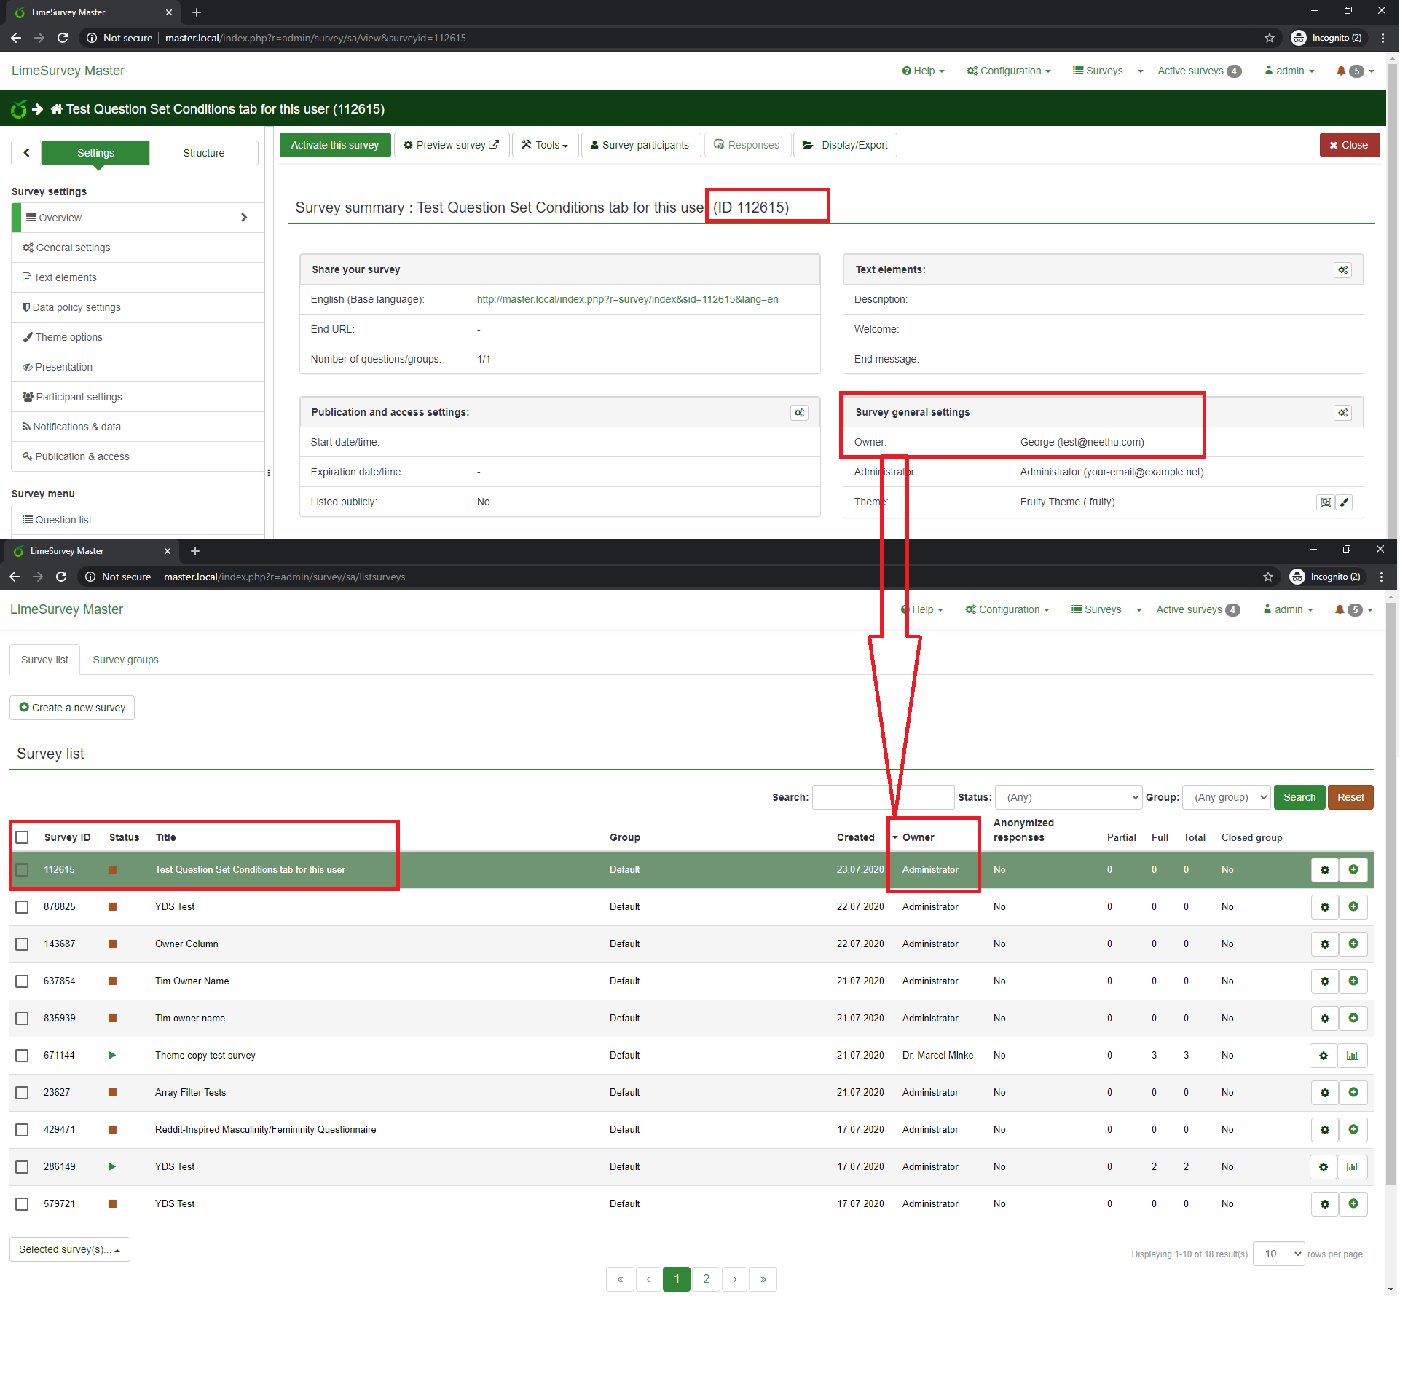
Task: Open the Survey groups tab
Action: [125, 660]
